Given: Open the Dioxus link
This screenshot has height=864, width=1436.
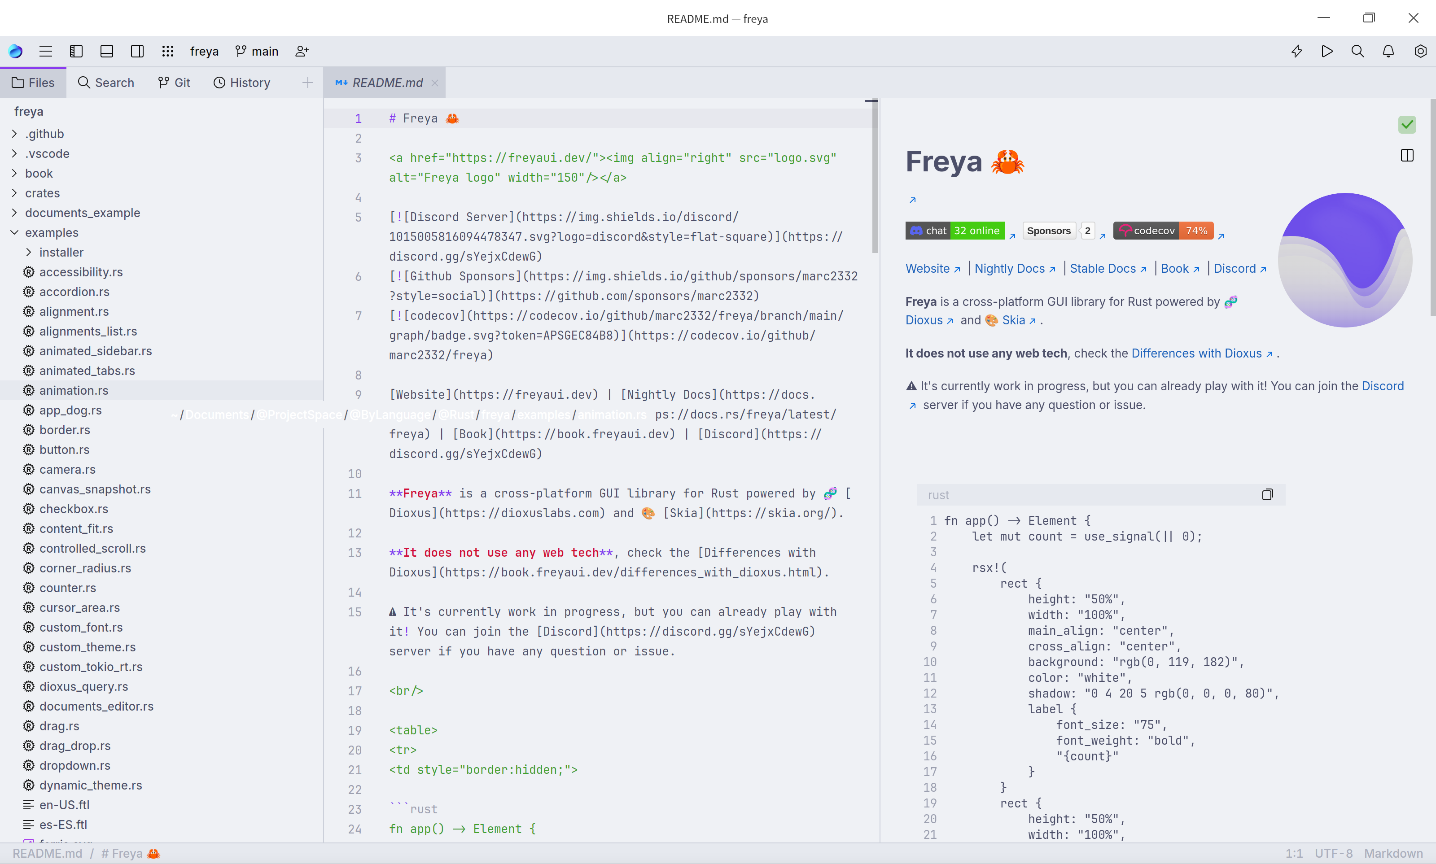Looking at the screenshot, I should 929,320.
